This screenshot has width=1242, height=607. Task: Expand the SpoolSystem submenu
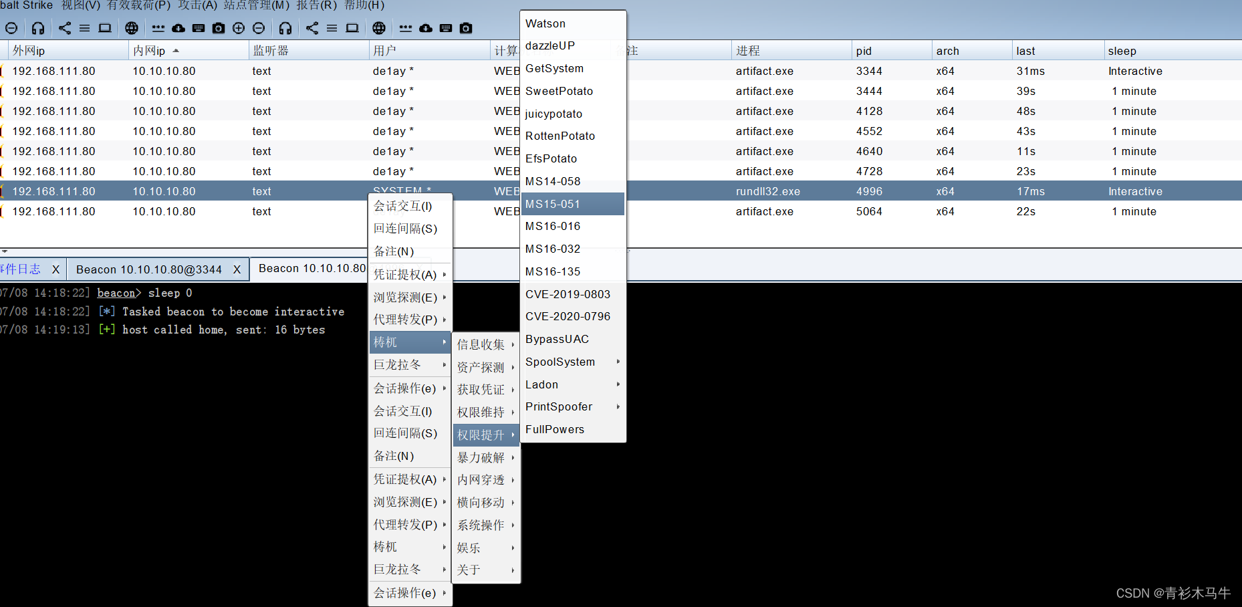pyautogui.click(x=573, y=362)
